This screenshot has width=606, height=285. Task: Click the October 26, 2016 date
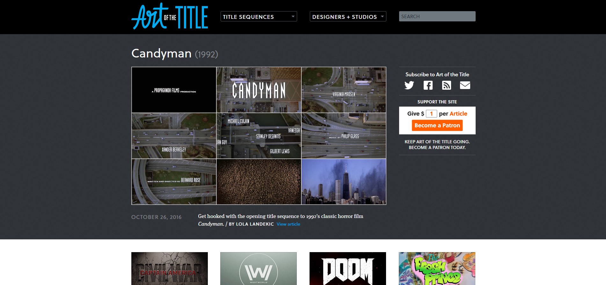click(157, 217)
